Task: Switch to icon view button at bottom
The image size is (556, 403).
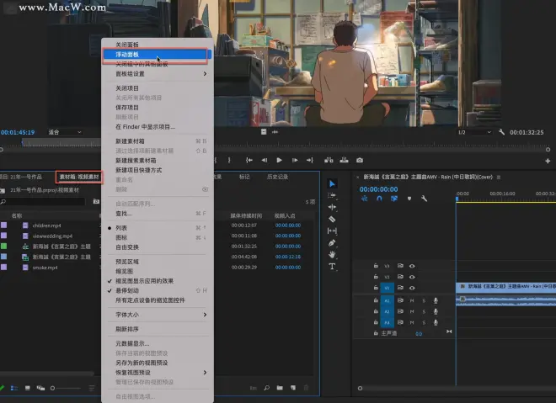Action: (27, 388)
